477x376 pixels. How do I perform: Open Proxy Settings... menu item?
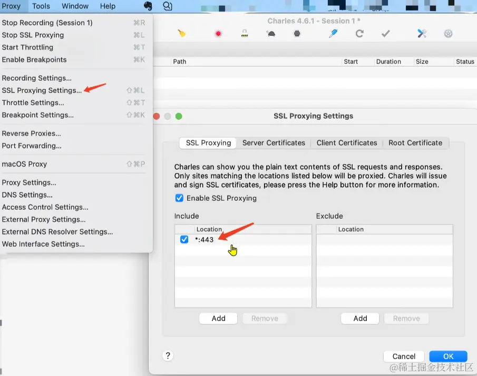tap(73, 183)
